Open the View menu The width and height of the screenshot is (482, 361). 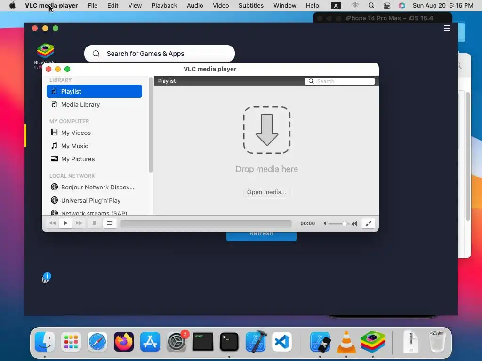135,6
